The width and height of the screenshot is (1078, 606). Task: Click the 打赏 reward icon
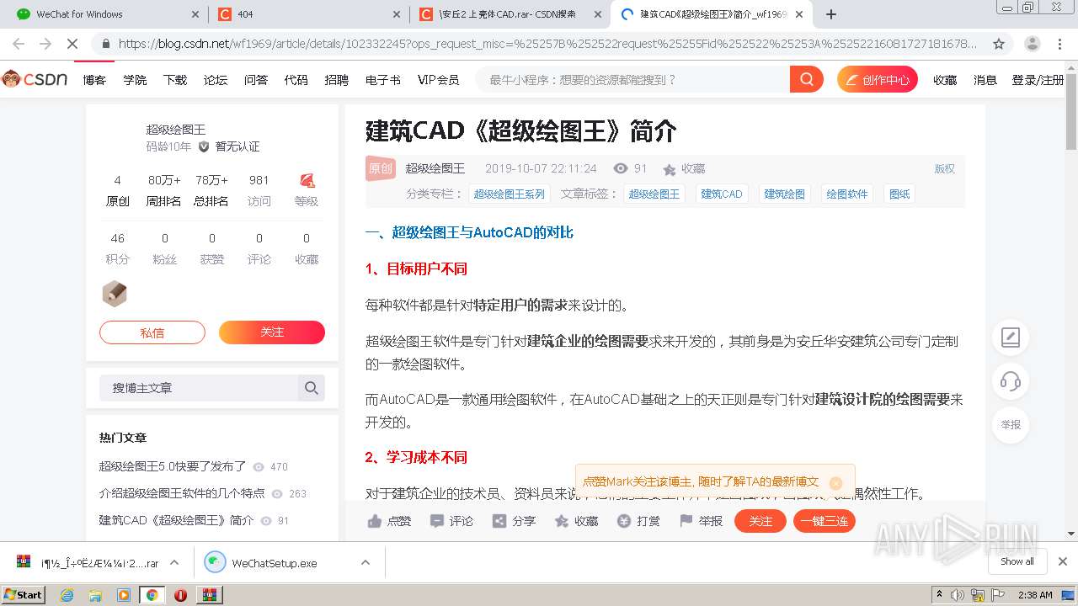[x=624, y=521]
